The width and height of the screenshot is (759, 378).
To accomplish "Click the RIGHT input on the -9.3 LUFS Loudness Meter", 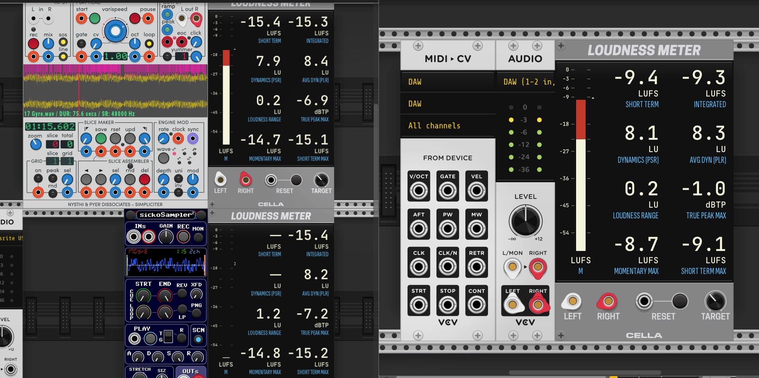I will [x=607, y=301].
